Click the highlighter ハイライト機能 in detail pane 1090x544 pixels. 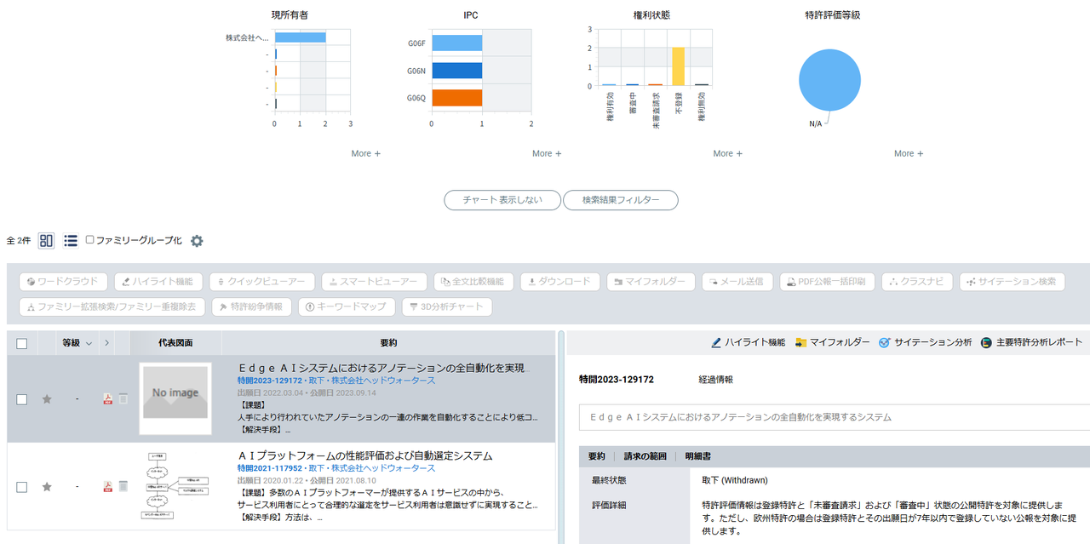(749, 342)
